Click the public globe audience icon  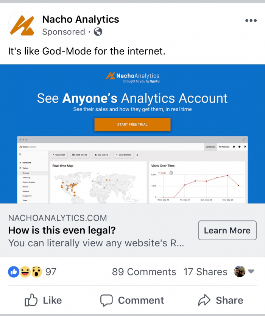coord(98,32)
